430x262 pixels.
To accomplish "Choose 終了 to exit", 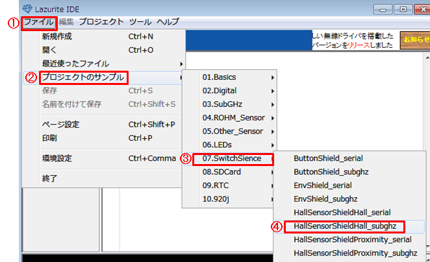I will [104, 178].
